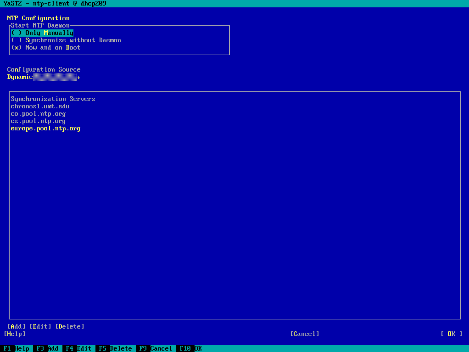
Task: Select co.pool.ntp.org synchronization server
Action: pyautogui.click(x=38, y=113)
